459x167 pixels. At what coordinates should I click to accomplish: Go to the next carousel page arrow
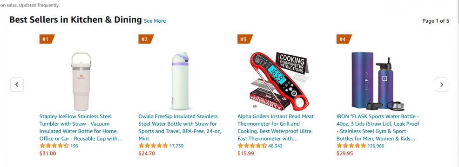(441, 85)
